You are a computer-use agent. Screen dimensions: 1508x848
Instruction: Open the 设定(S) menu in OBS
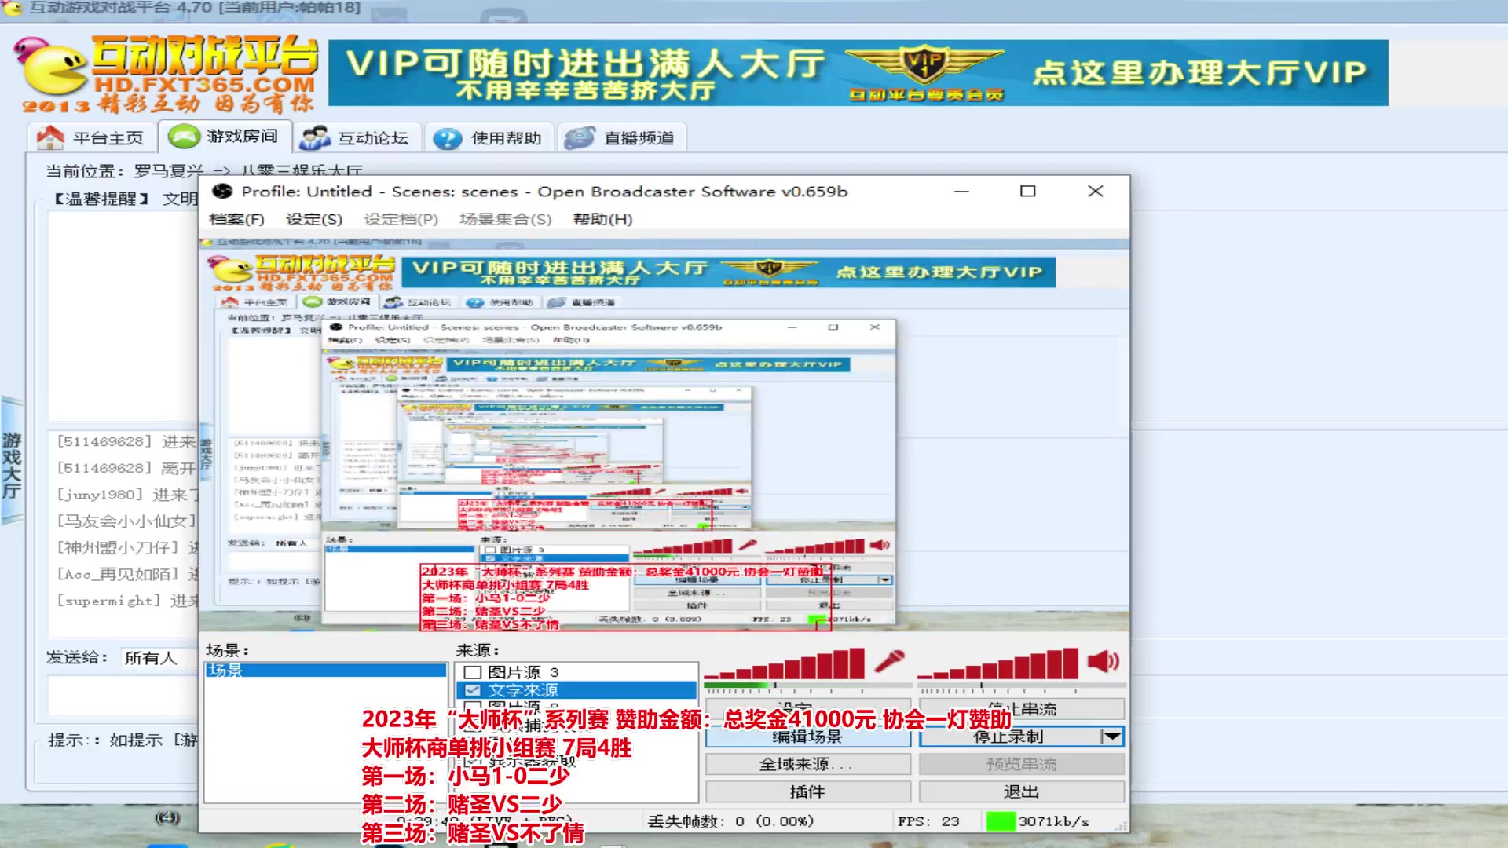coord(314,219)
